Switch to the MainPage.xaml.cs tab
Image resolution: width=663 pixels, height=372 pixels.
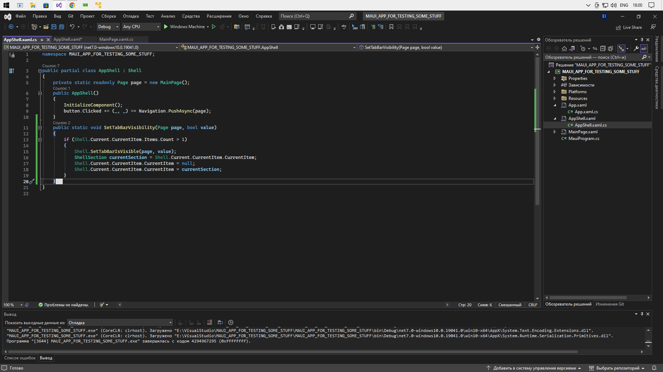[116, 39]
